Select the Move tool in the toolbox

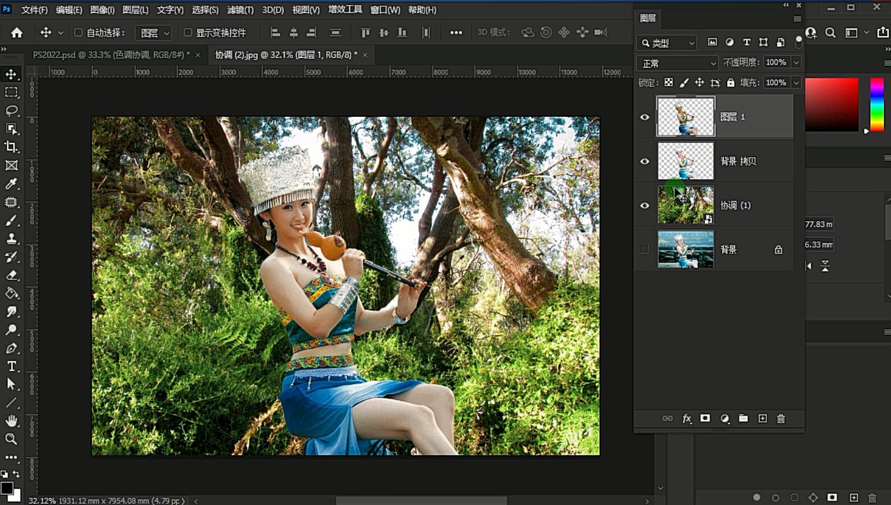[x=11, y=74]
